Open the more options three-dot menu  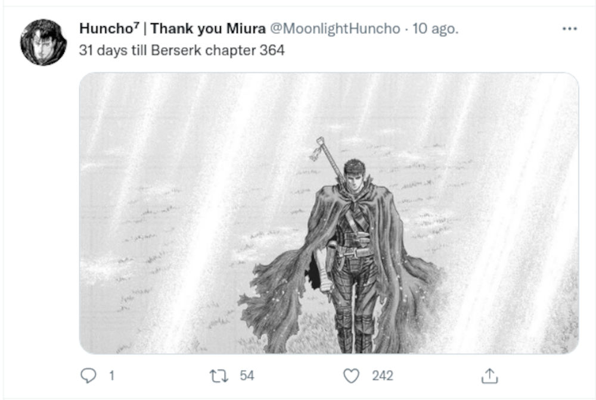point(570,29)
